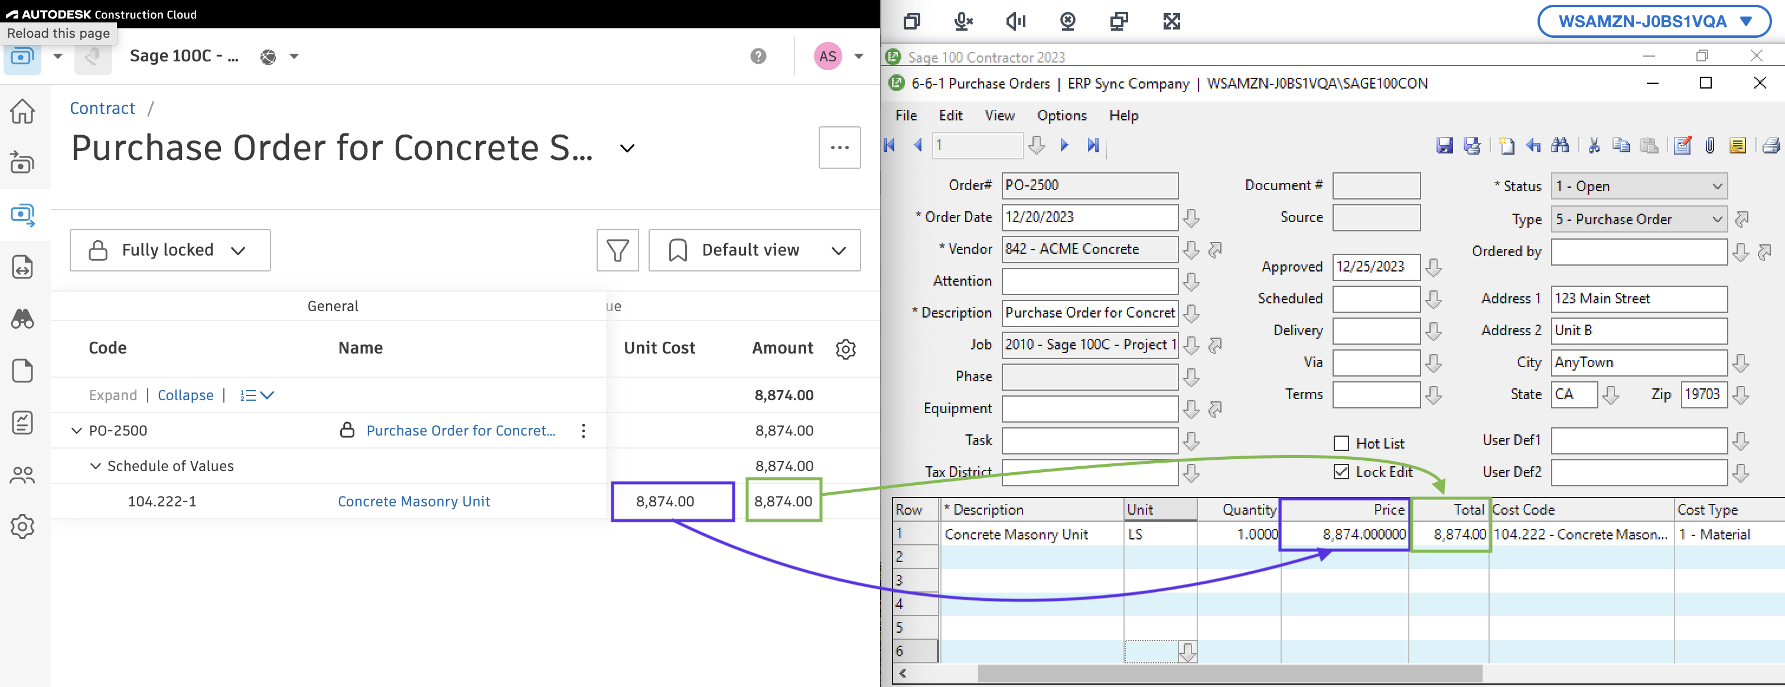Go to next record arrow
The width and height of the screenshot is (1785, 687).
coord(1064,145)
